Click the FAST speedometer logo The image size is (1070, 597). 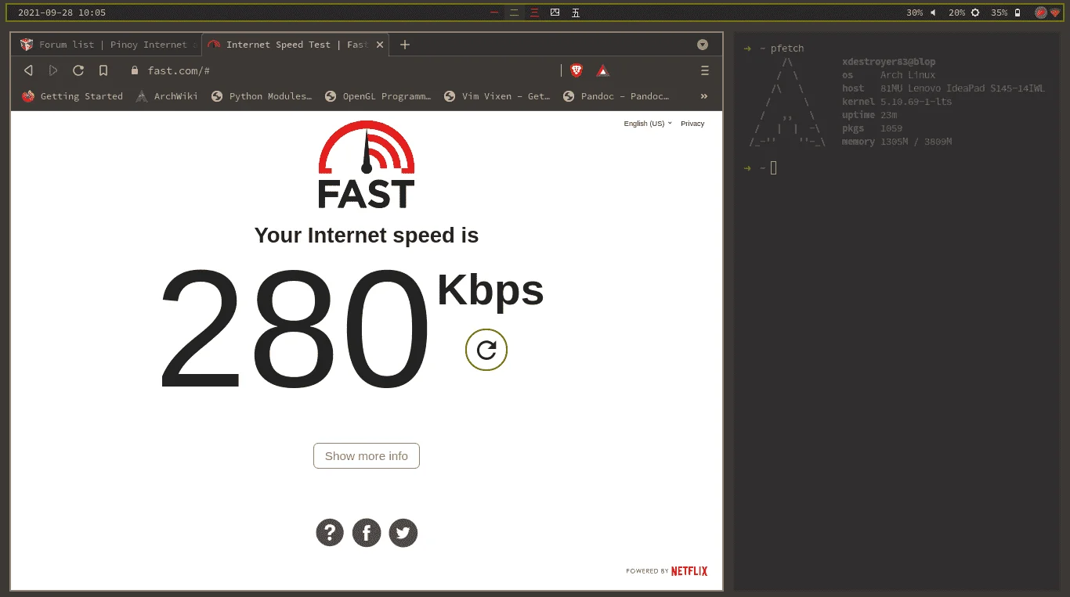click(x=367, y=164)
